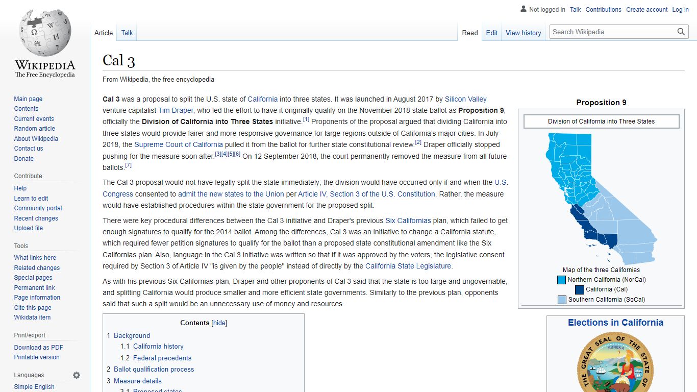Click the Log in link

[681, 10]
